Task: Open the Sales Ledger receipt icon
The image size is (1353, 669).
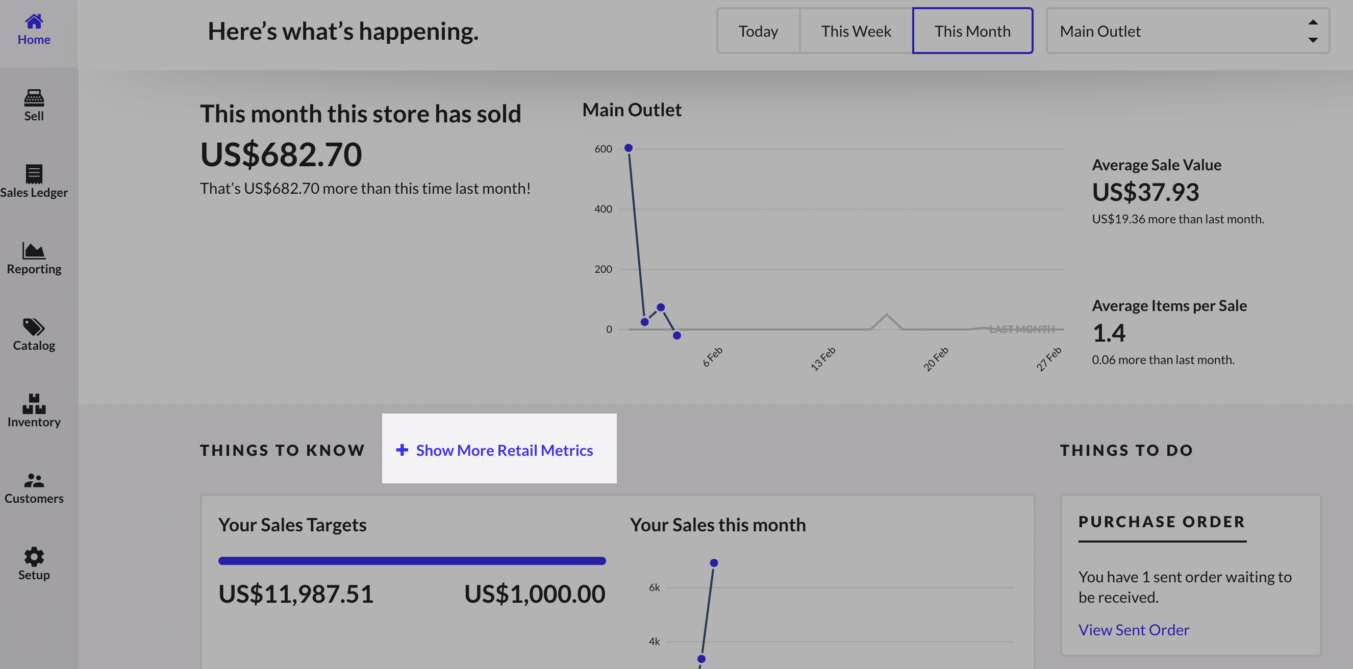Action: tap(34, 174)
